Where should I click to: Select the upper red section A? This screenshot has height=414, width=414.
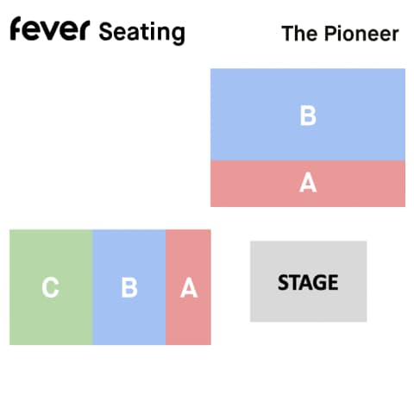[308, 184]
